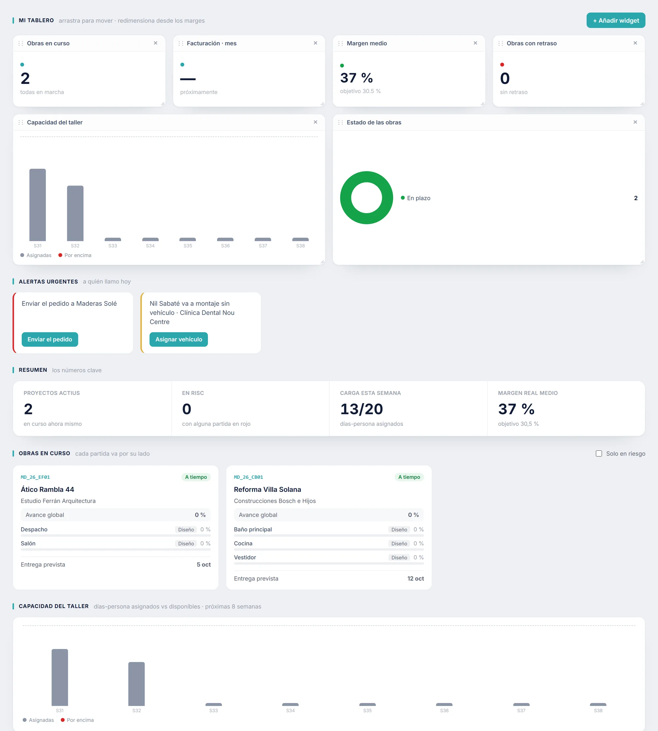658x731 pixels.
Task: Open the Ático Rambla 44 project card
Action: [116, 527]
